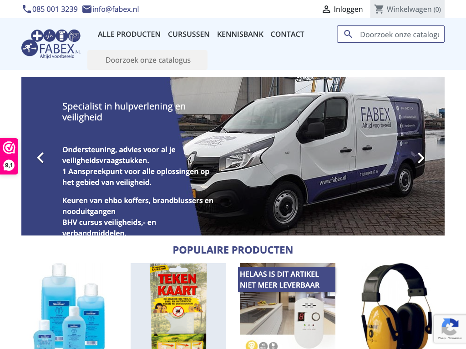Click the magnifier search icon
The height and width of the screenshot is (349, 466).
pos(348,34)
